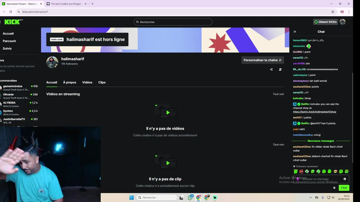Open the Chrome profile avatar in the toolbar
The width and height of the screenshot is (360, 202).
[342, 12]
